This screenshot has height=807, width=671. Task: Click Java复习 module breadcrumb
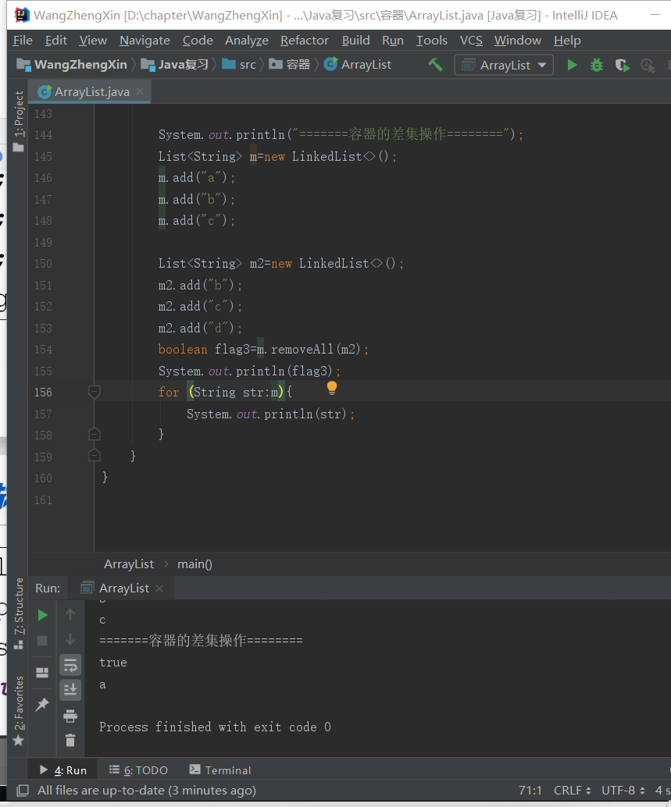coord(174,65)
